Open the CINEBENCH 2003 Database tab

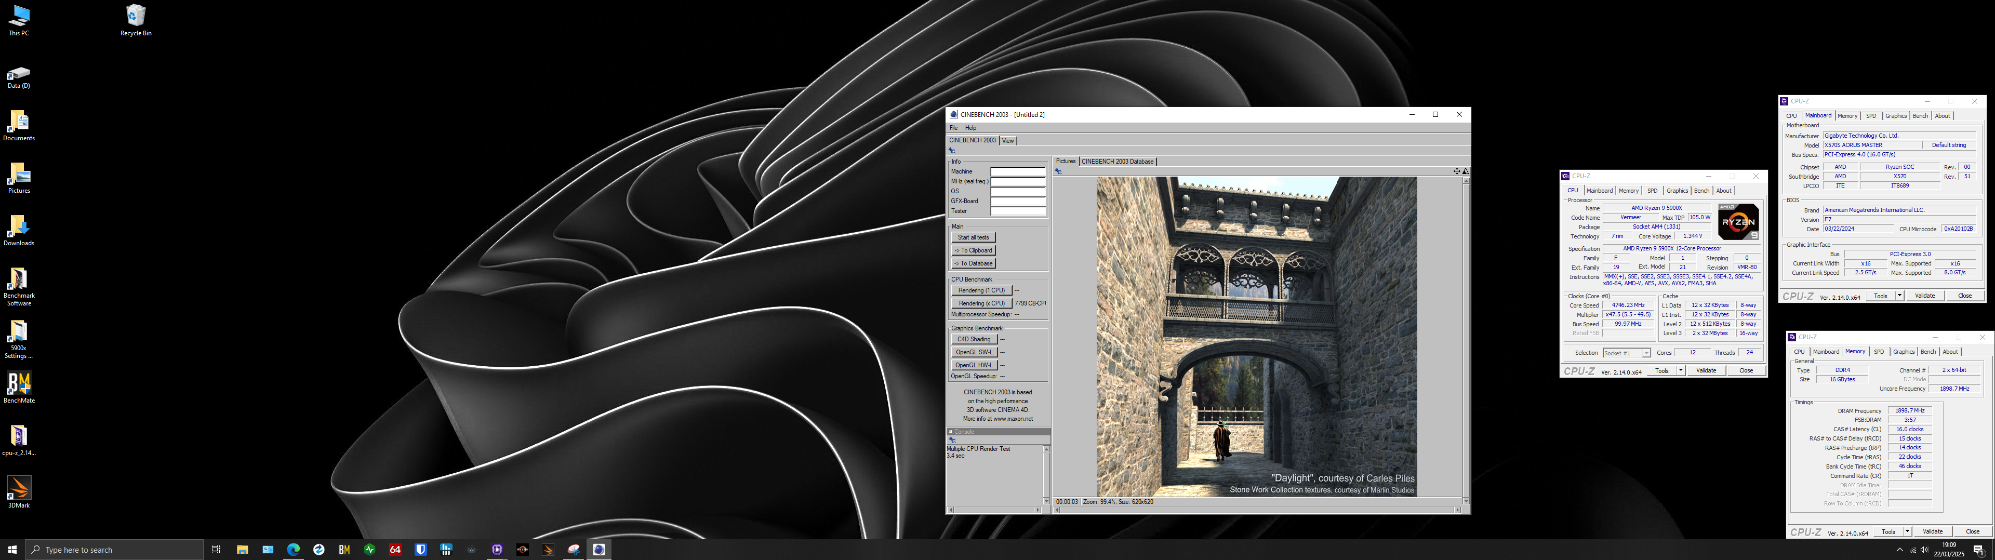1118,162
